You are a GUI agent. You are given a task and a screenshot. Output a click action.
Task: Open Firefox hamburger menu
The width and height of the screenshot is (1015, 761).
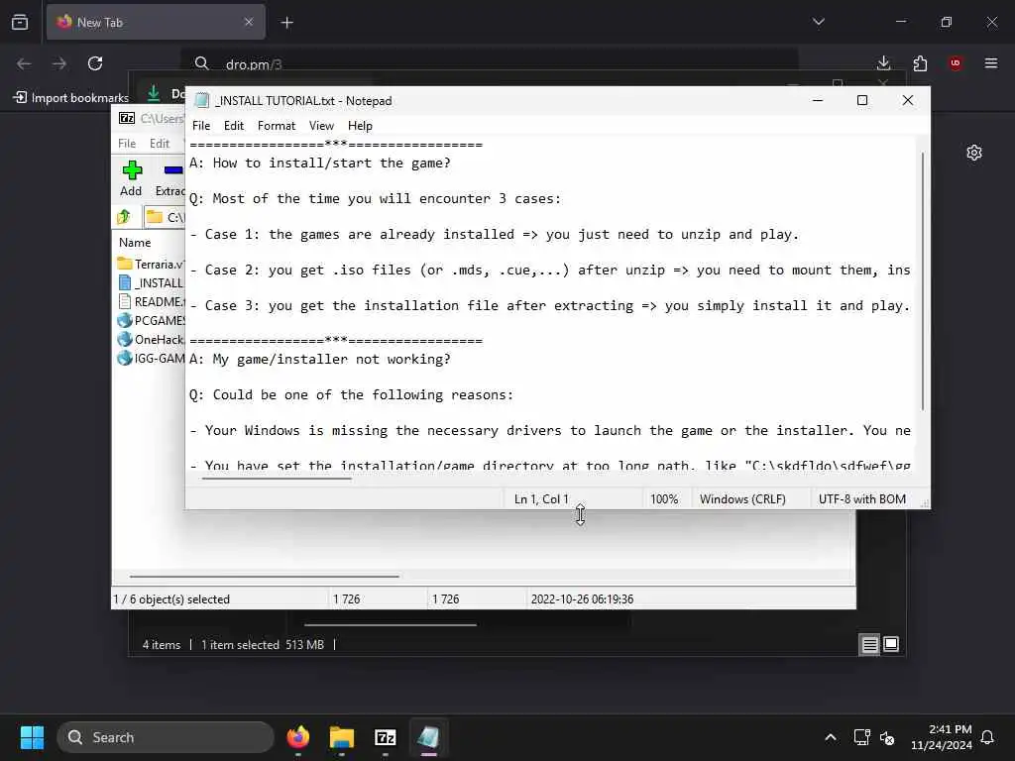pos(991,63)
